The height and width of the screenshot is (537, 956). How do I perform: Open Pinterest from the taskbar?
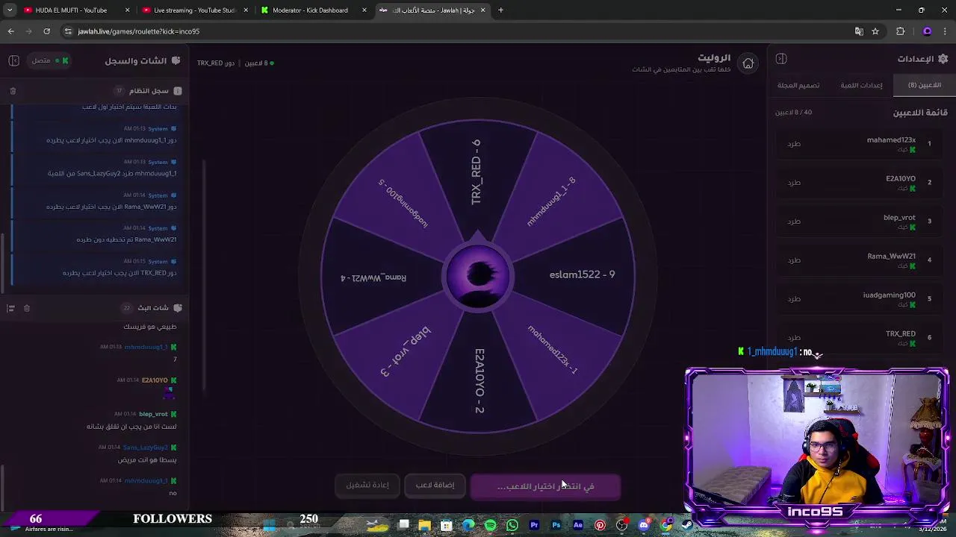click(600, 525)
